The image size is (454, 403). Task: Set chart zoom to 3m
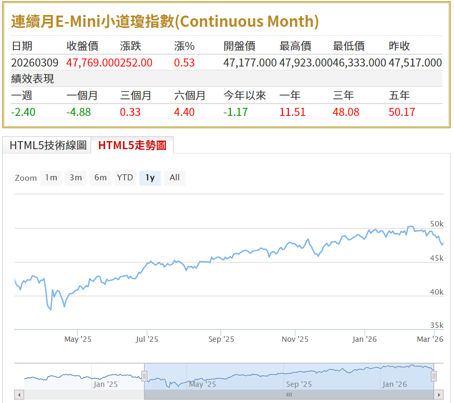(76, 178)
